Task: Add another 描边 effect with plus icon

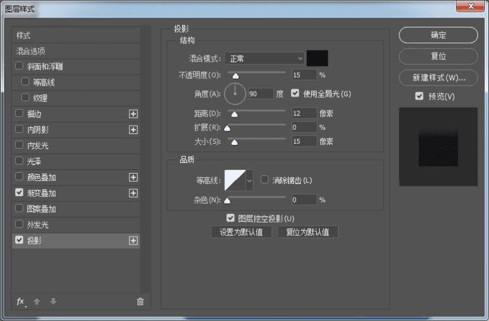Action: coord(133,114)
